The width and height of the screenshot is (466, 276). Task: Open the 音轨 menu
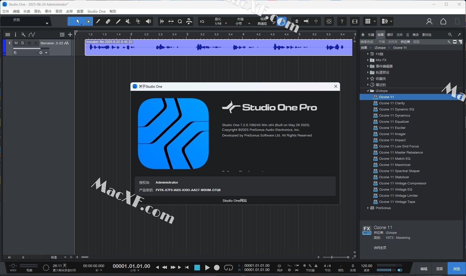pos(38,11)
